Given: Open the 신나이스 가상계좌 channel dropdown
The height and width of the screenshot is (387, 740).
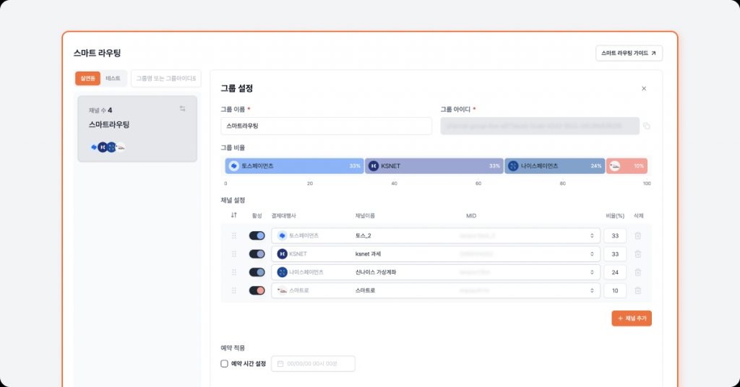Looking at the screenshot, I should pos(592,272).
